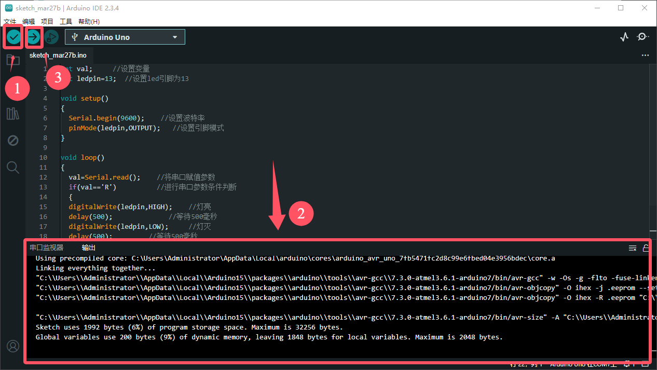Click the comment '//设置led引脚为13'
Viewport: 657px width, 370px height.
157,78
